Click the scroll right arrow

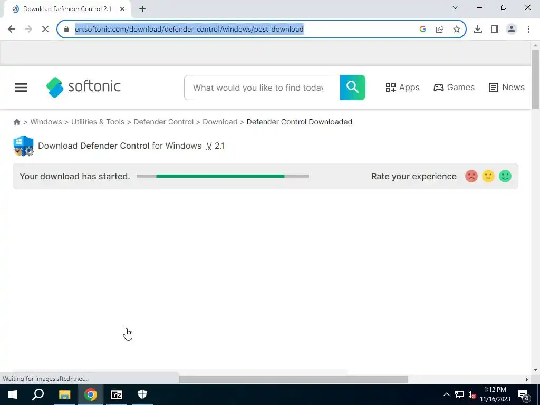pyautogui.click(x=527, y=379)
